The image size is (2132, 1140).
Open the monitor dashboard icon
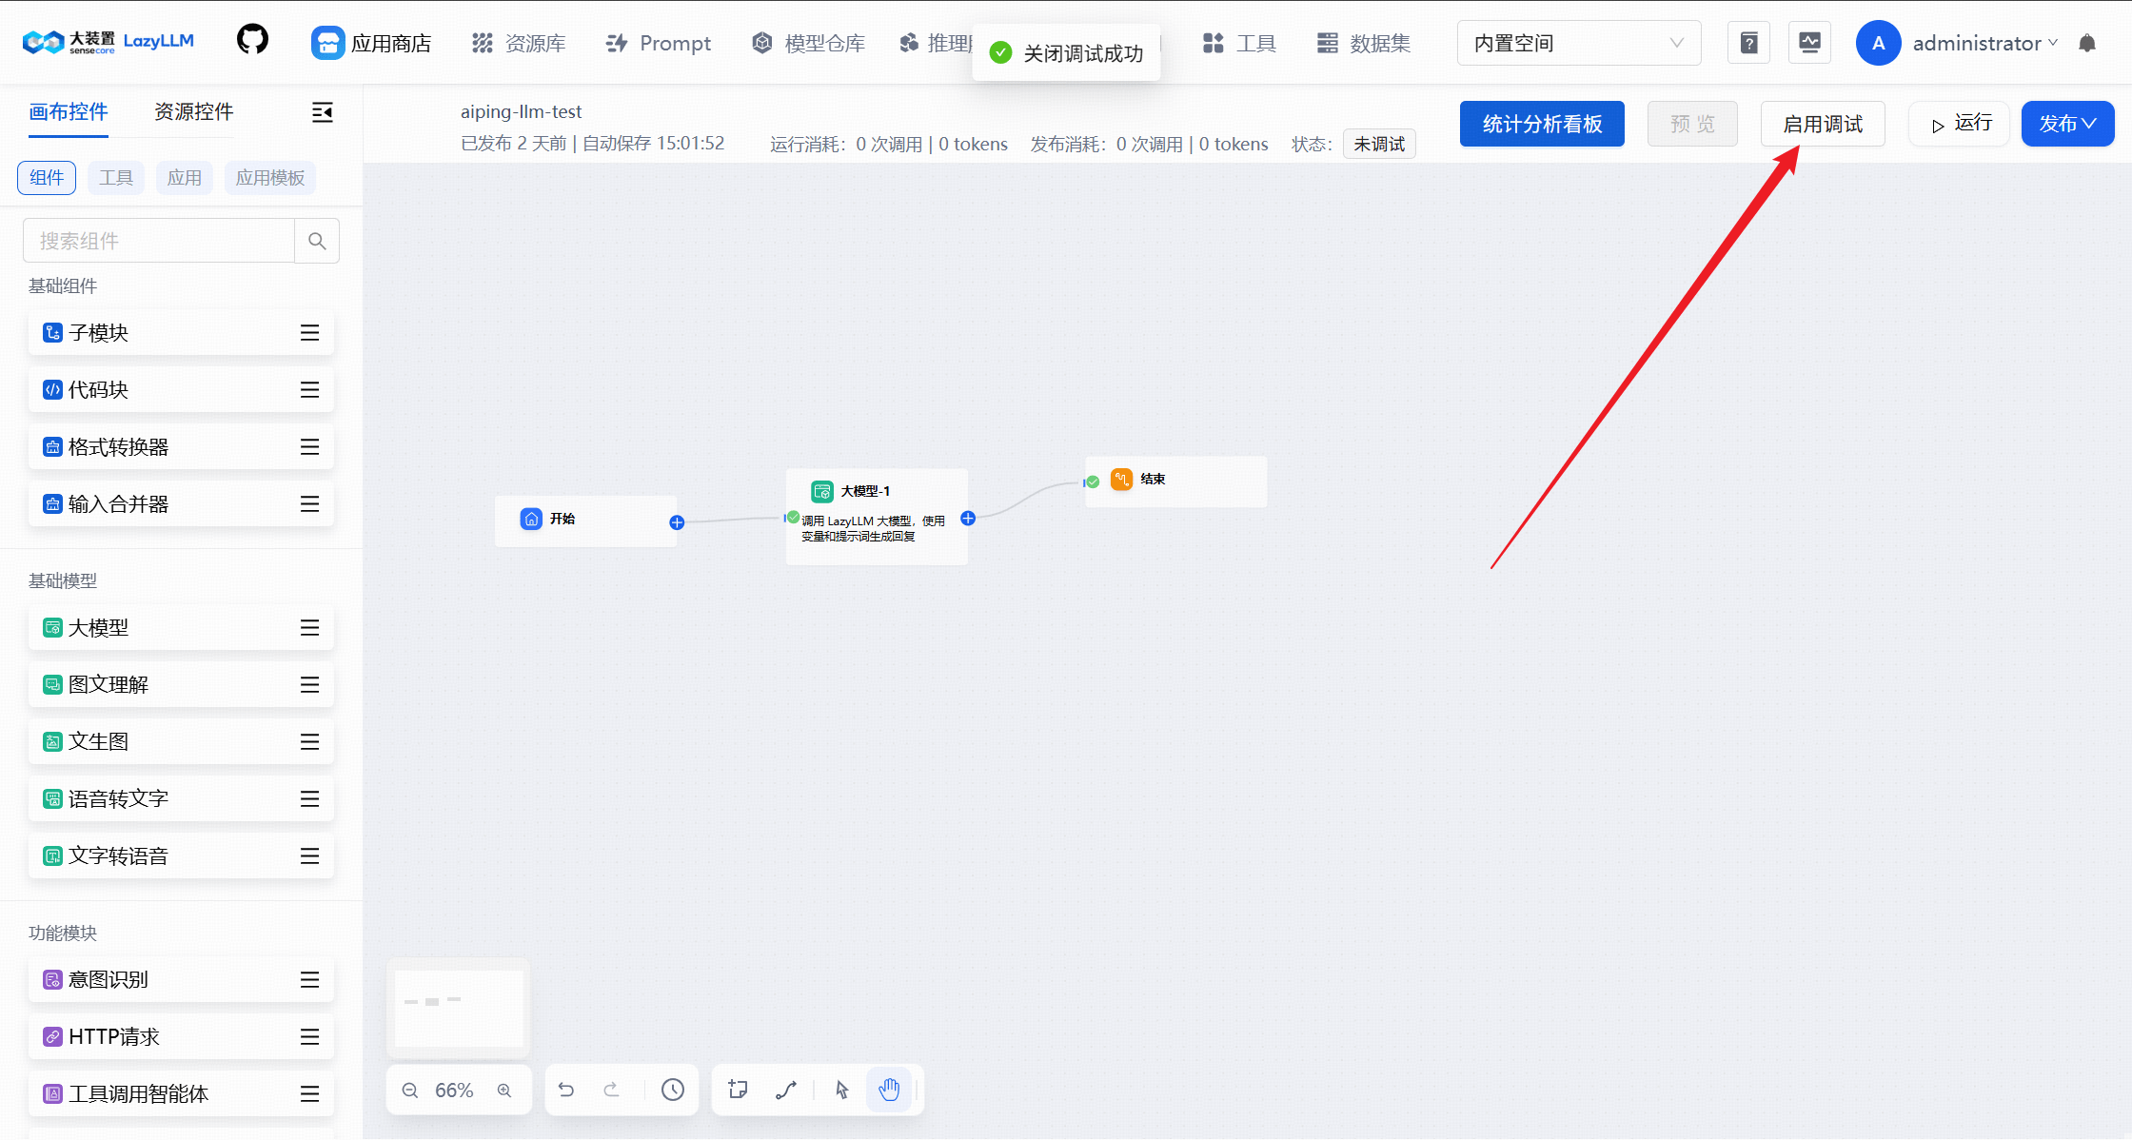click(x=1809, y=43)
